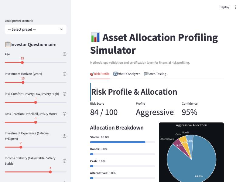
Task: Click the 'Asset Allocation Profiling Simulator' title
Action: [x=154, y=44]
